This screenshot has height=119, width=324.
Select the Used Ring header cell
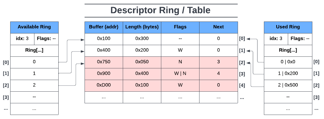pyautogui.click(x=288, y=27)
